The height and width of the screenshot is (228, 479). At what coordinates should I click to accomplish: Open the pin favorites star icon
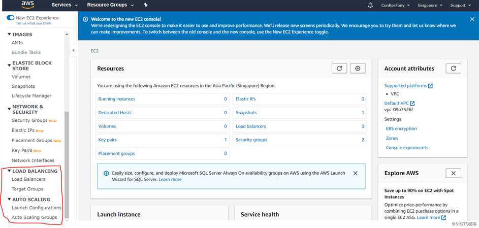pos(146,5)
